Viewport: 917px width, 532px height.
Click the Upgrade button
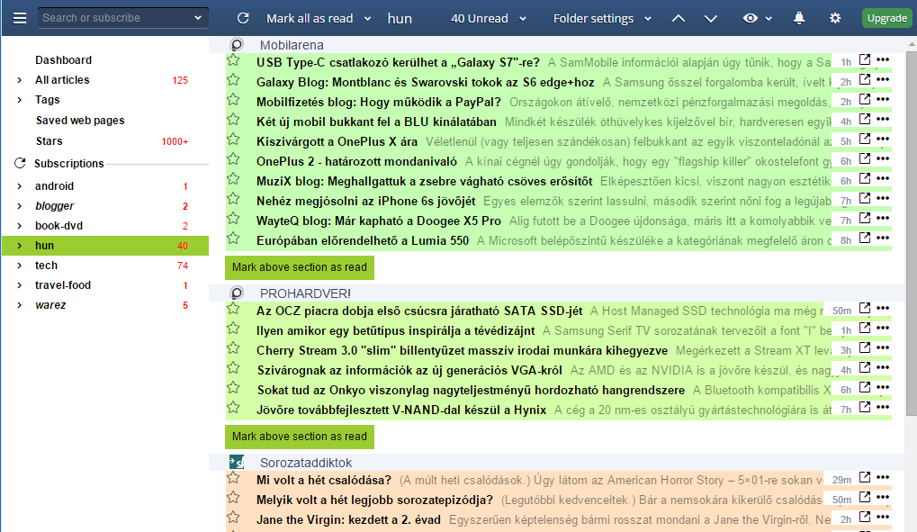(x=886, y=18)
